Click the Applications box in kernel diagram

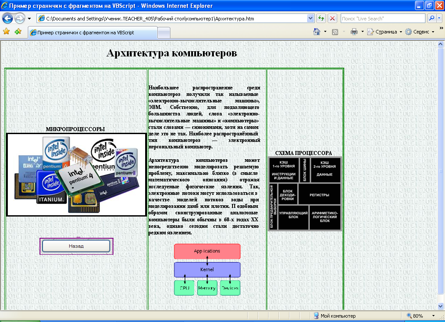point(207,251)
